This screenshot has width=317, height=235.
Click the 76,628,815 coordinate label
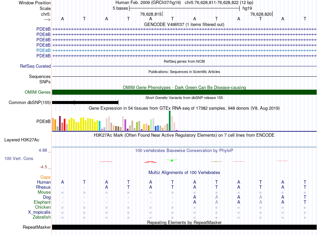pos(151,14)
